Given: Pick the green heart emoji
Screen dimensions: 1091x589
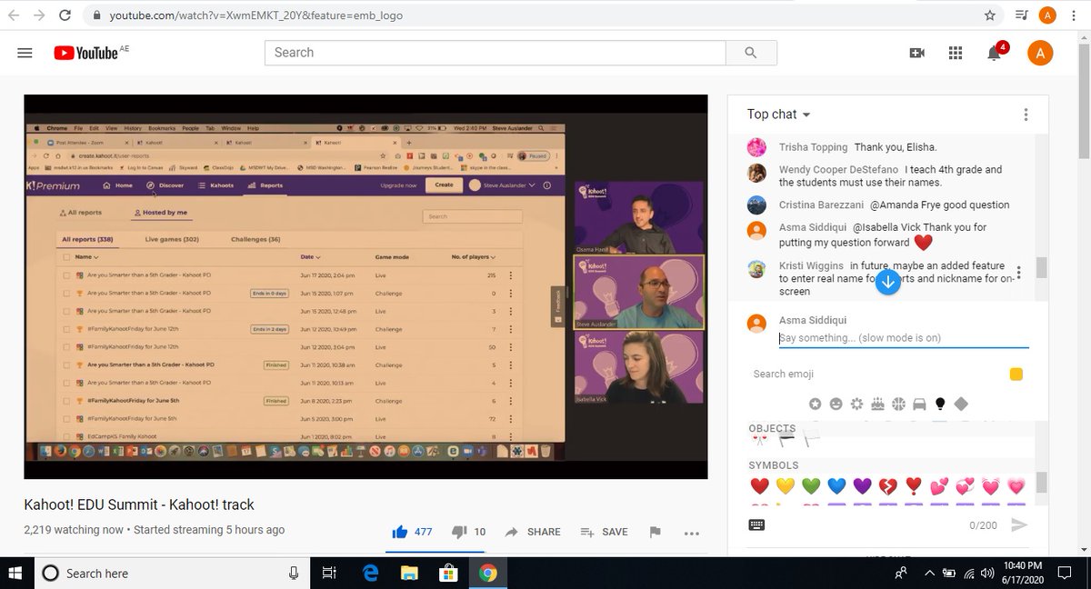Looking at the screenshot, I should 811,486.
